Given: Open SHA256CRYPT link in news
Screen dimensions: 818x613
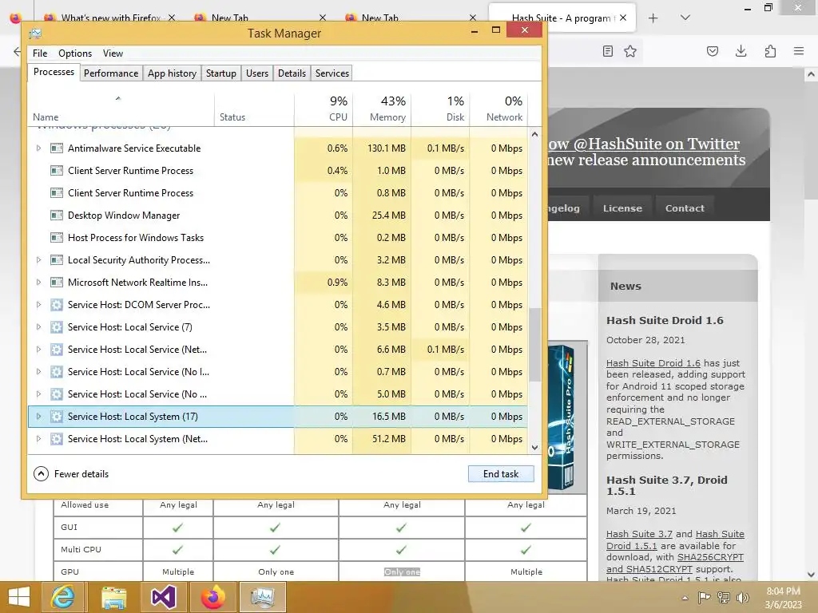Looking at the screenshot, I should click(710, 557).
